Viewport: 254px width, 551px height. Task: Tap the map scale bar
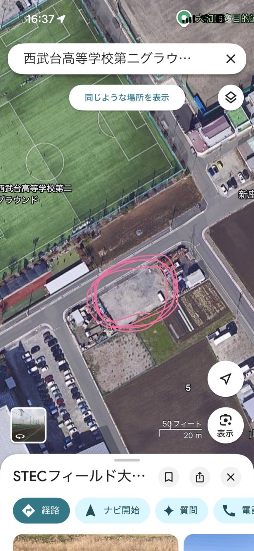click(x=181, y=429)
